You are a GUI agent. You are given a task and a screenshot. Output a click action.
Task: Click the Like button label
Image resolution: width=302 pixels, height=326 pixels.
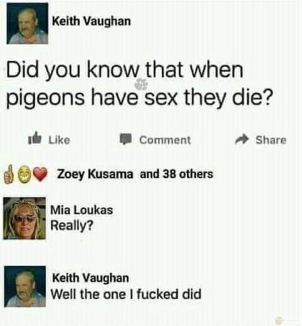[x=59, y=140]
